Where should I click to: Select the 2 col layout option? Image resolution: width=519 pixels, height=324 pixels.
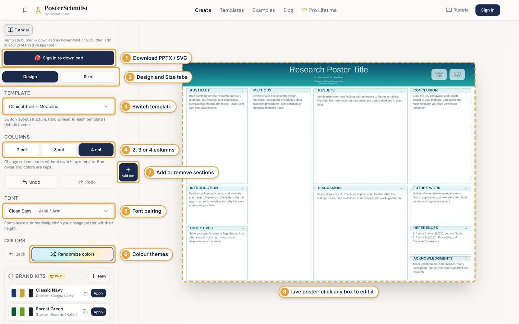tap(22, 150)
